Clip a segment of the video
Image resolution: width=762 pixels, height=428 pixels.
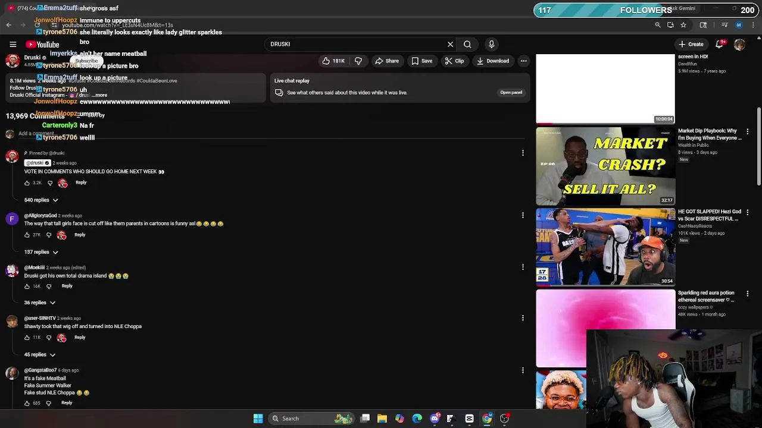point(454,61)
